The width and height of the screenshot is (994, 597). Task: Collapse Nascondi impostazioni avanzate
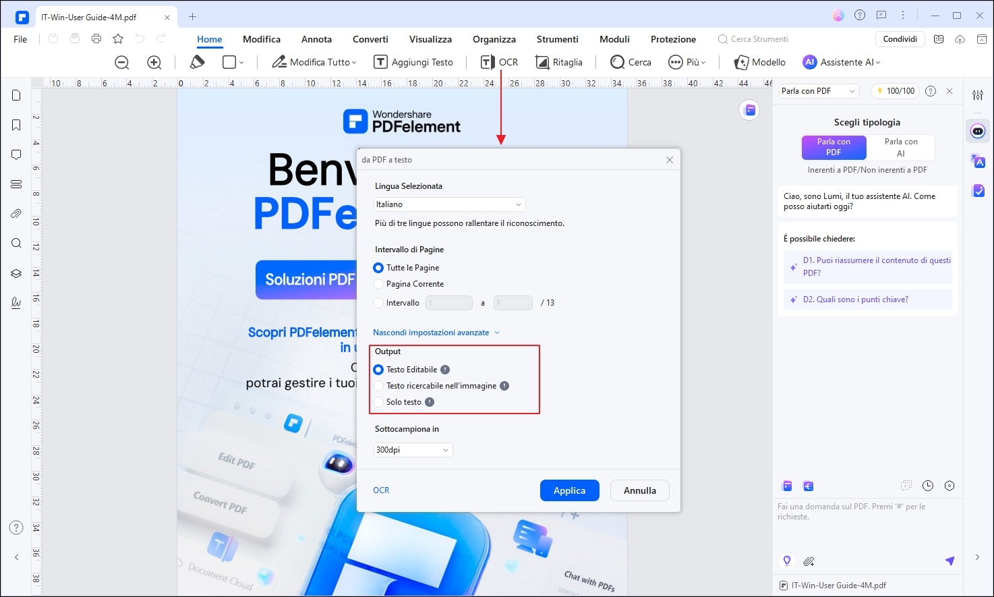click(x=436, y=333)
